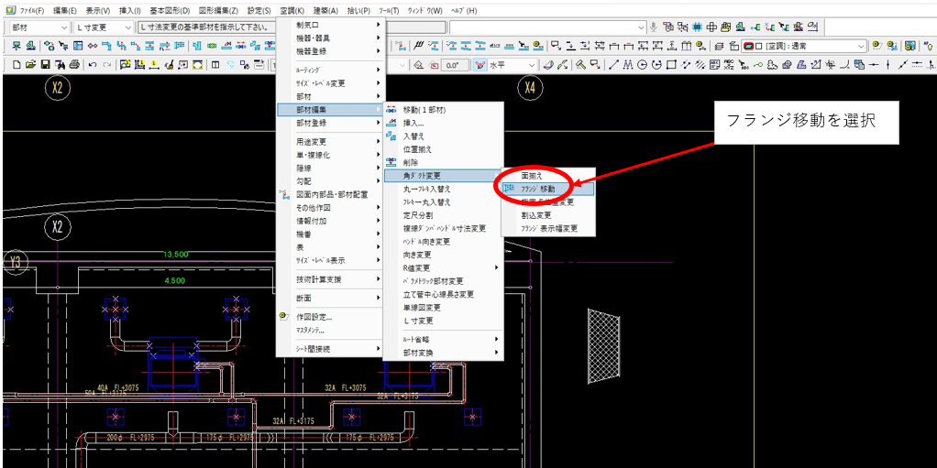Click the hammer tool icon
This screenshot has width=937, height=468.
(580, 64)
